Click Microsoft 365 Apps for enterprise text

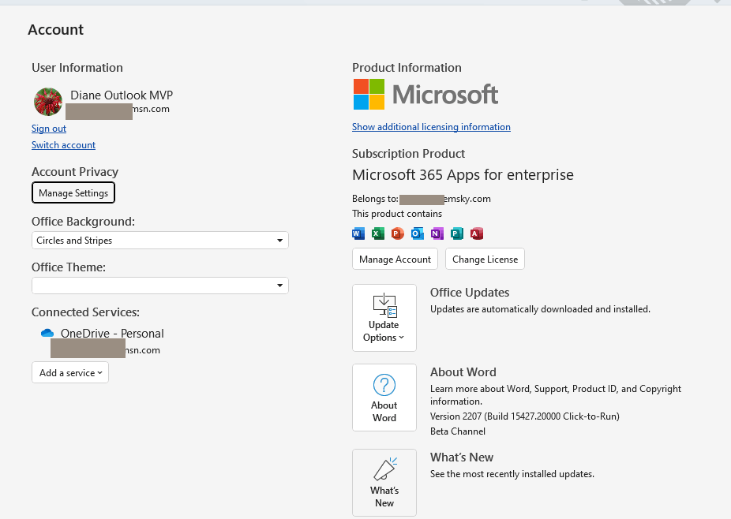(463, 174)
